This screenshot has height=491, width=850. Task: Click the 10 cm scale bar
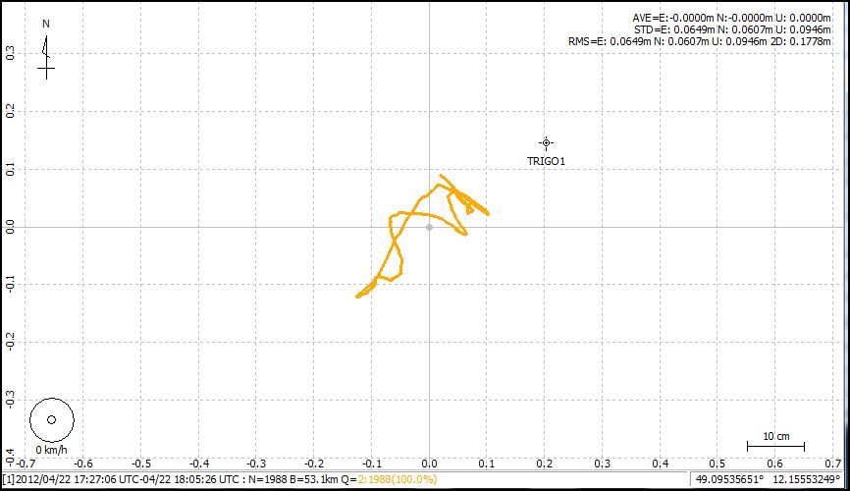(775, 444)
